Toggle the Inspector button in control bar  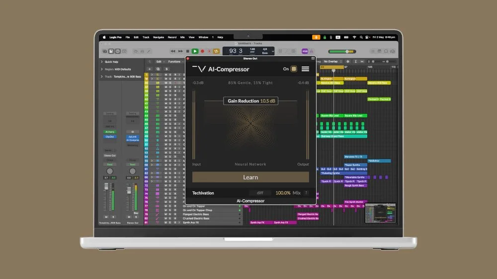pyautogui.click(x=111, y=51)
